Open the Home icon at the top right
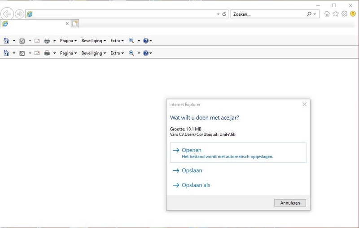 tap(327, 14)
